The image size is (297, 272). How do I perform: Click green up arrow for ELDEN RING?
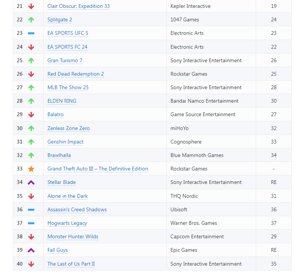pyautogui.click(x=31, y=101)
